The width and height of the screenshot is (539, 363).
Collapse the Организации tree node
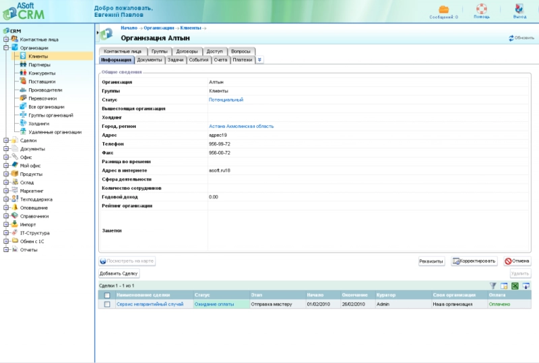pyautogui.click(x=6, y=48)
